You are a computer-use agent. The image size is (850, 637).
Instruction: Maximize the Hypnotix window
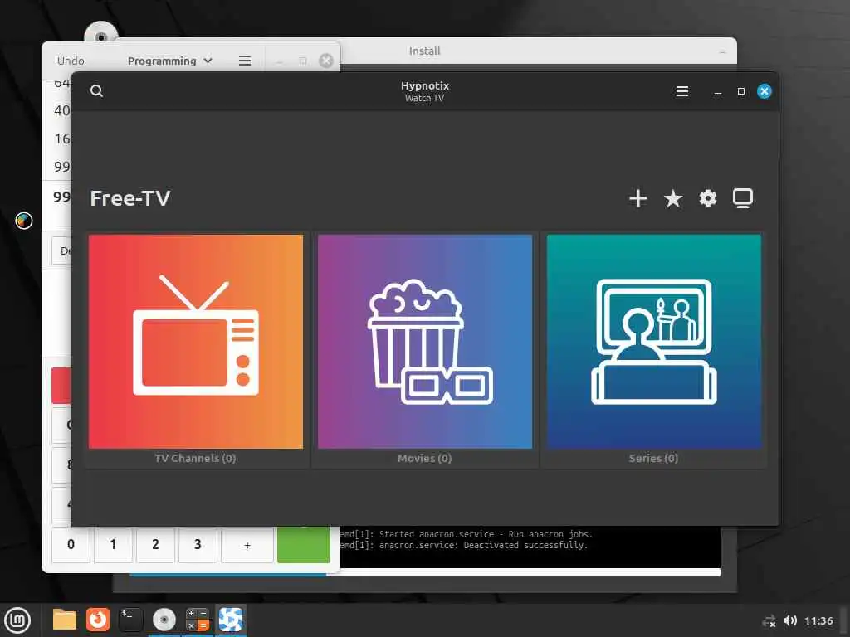click(741, 91)
